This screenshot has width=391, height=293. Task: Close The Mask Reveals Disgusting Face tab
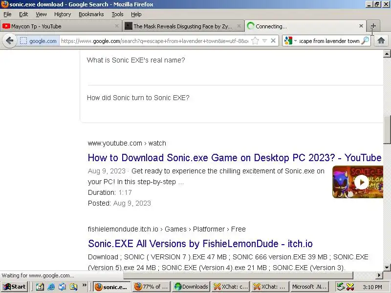coord(239,26)
